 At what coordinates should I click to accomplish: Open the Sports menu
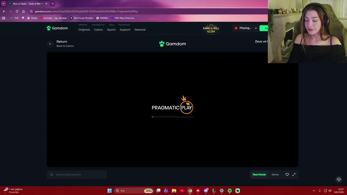[111, 30]
